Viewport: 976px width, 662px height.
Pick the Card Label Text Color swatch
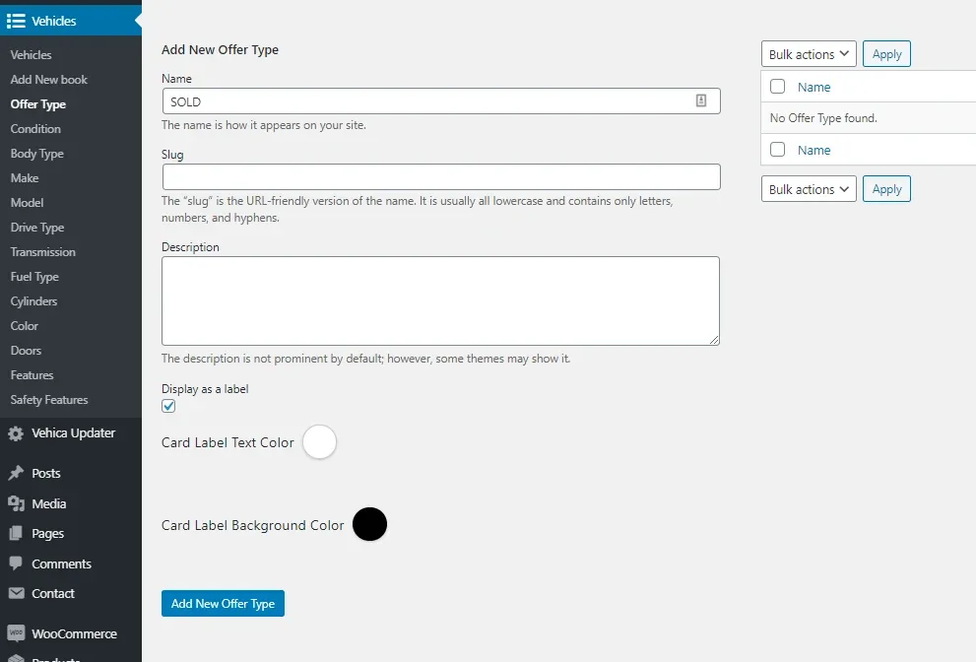tap(320, 442)
